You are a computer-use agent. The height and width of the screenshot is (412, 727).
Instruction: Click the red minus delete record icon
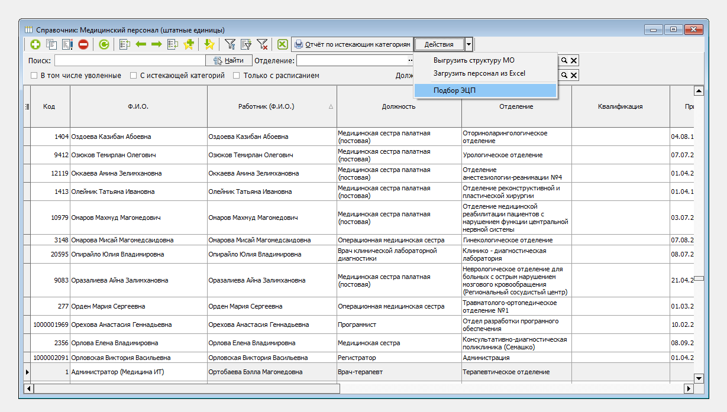coord(83,44)
